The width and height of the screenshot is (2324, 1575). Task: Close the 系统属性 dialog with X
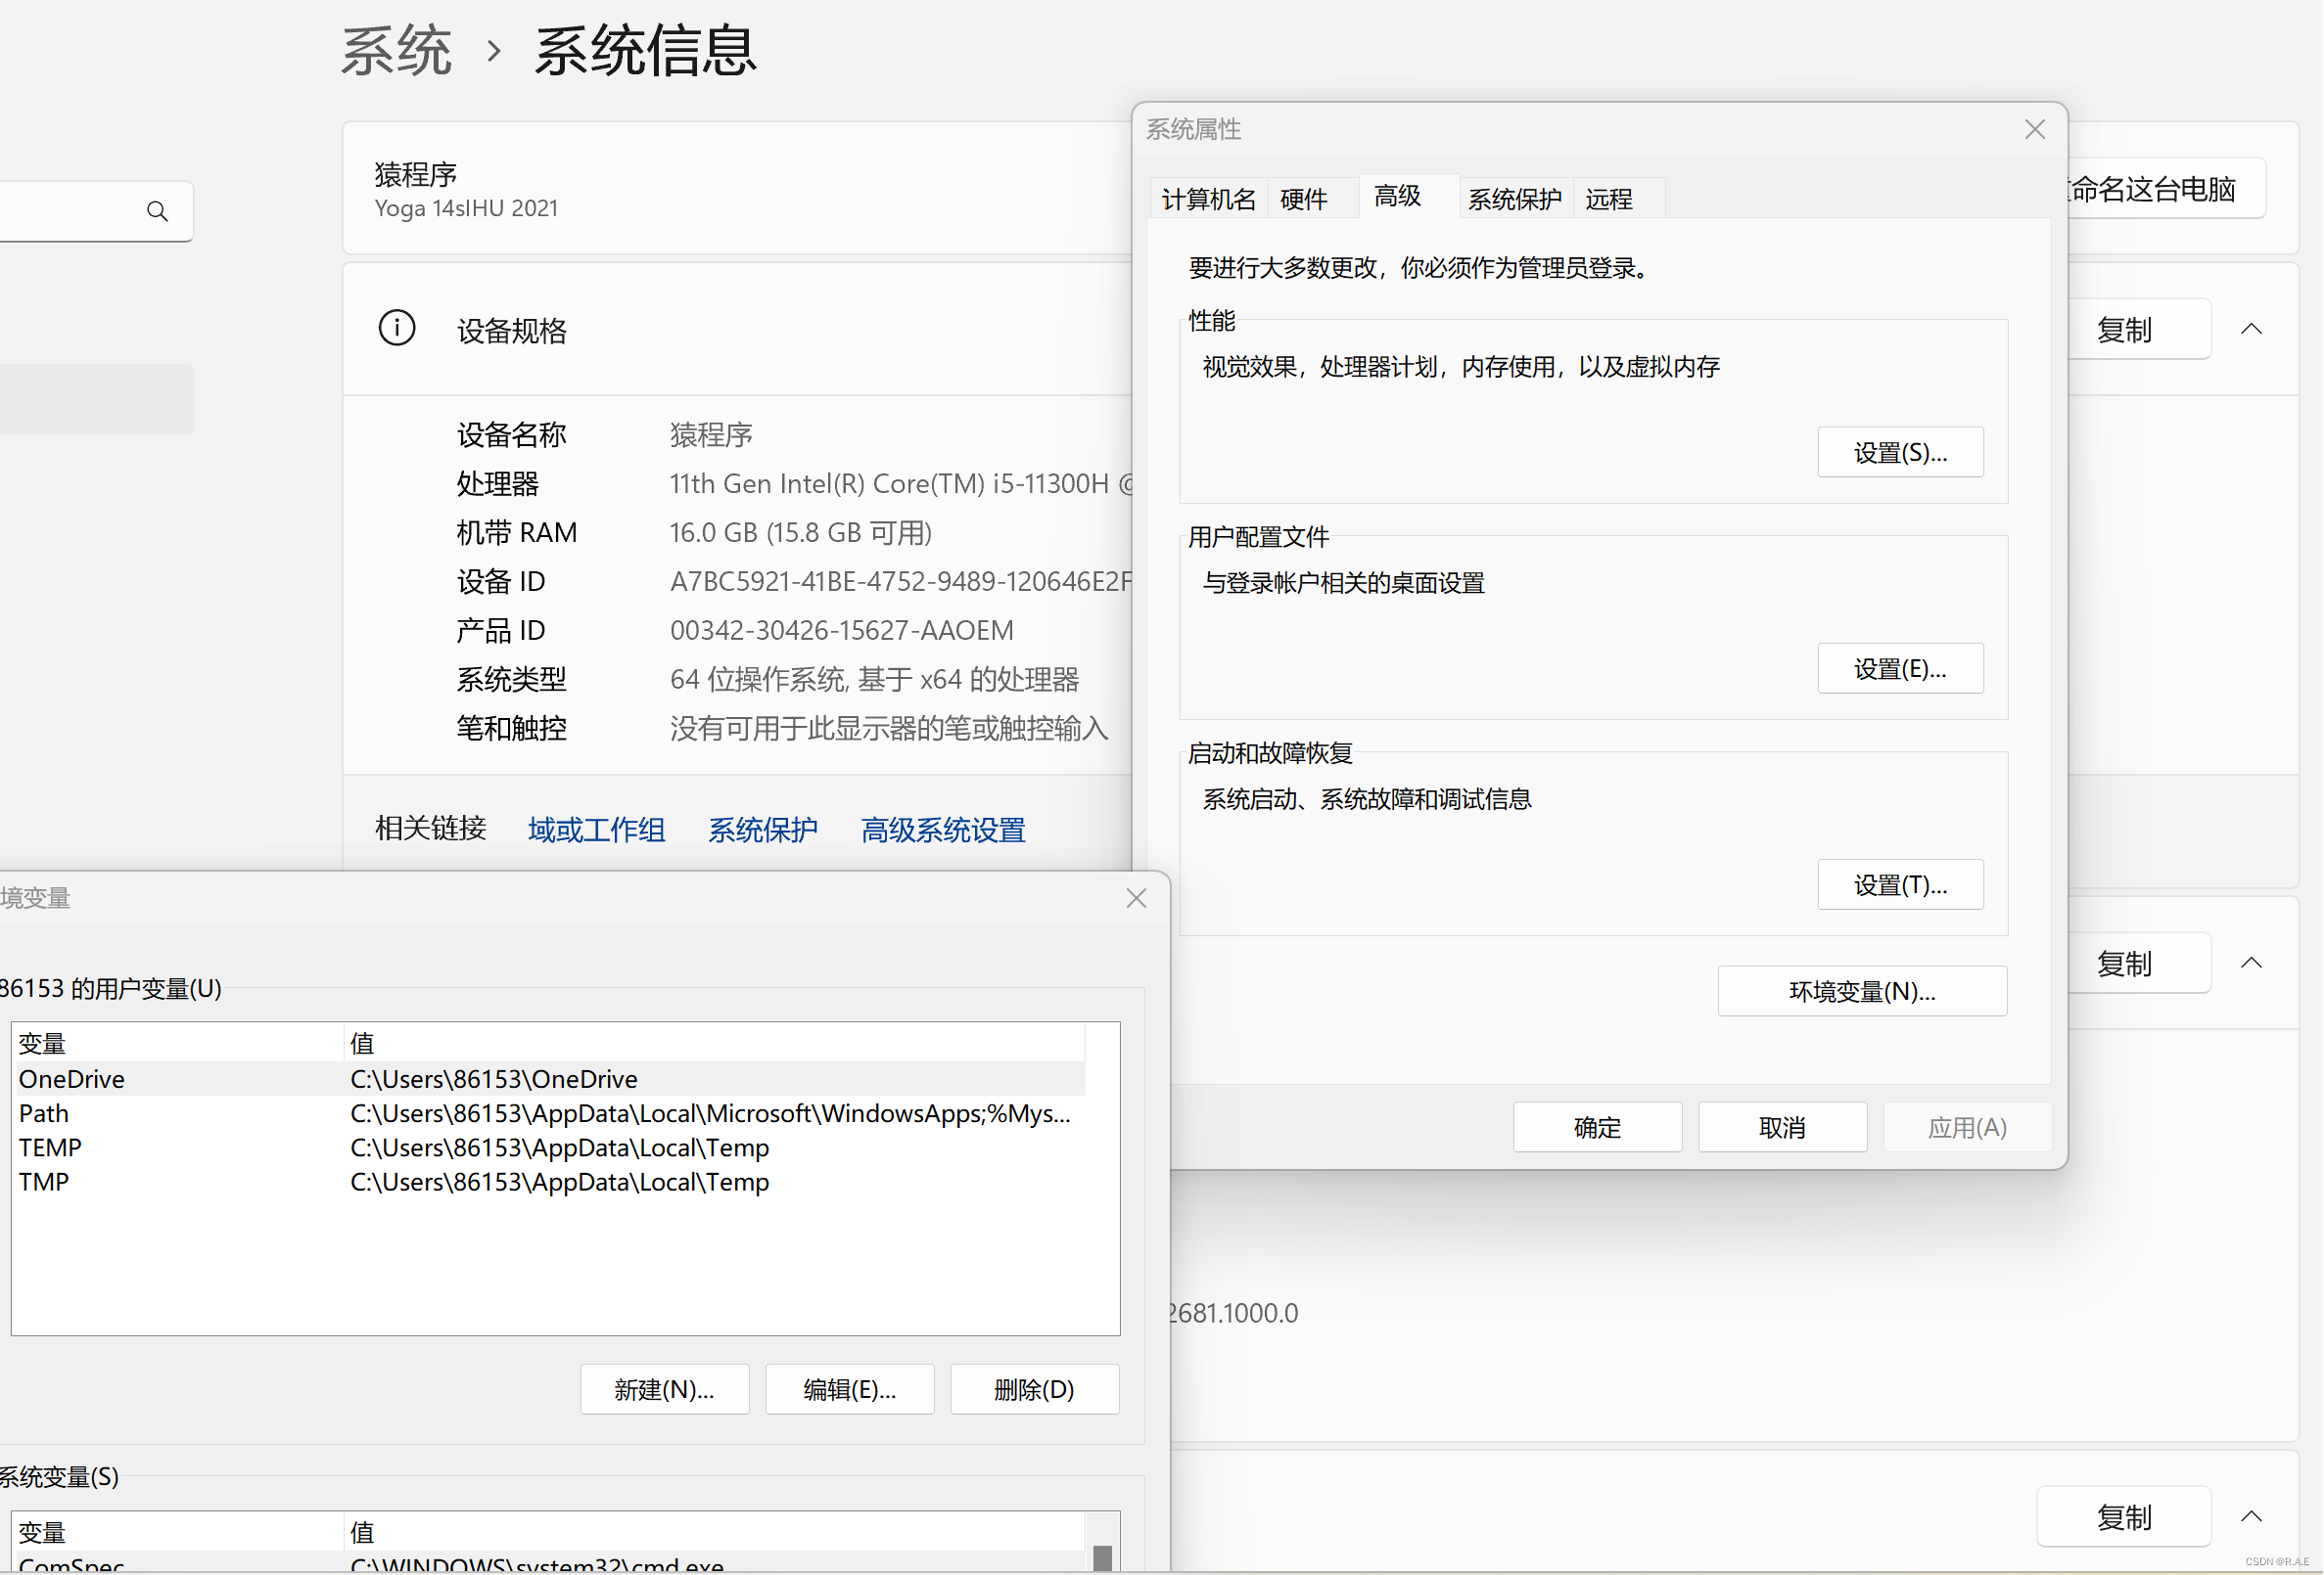2034,129
